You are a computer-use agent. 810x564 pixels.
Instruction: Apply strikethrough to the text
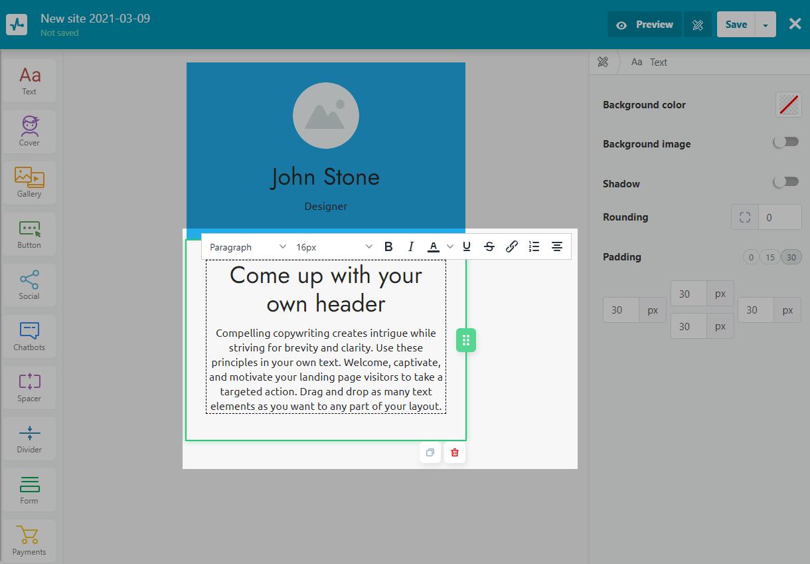[489, 247]
